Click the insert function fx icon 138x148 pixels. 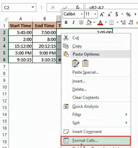click(x=78, y=7)
